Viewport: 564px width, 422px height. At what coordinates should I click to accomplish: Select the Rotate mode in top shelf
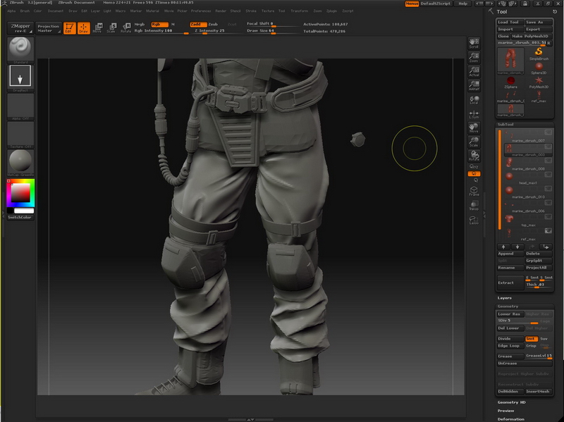click(126, 28)
